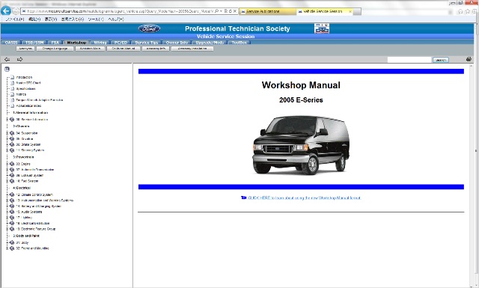Viewport: 479px width, 288px height.
Task: Click the page icon beside Alphabetical Index
Action: [13, 105]
